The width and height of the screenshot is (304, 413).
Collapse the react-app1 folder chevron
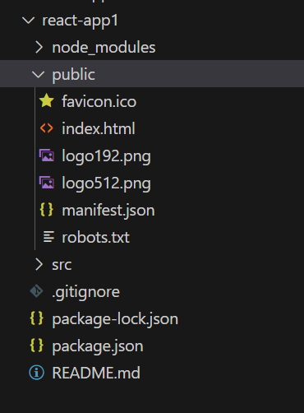pyautogui.click(x=29, y=21)
